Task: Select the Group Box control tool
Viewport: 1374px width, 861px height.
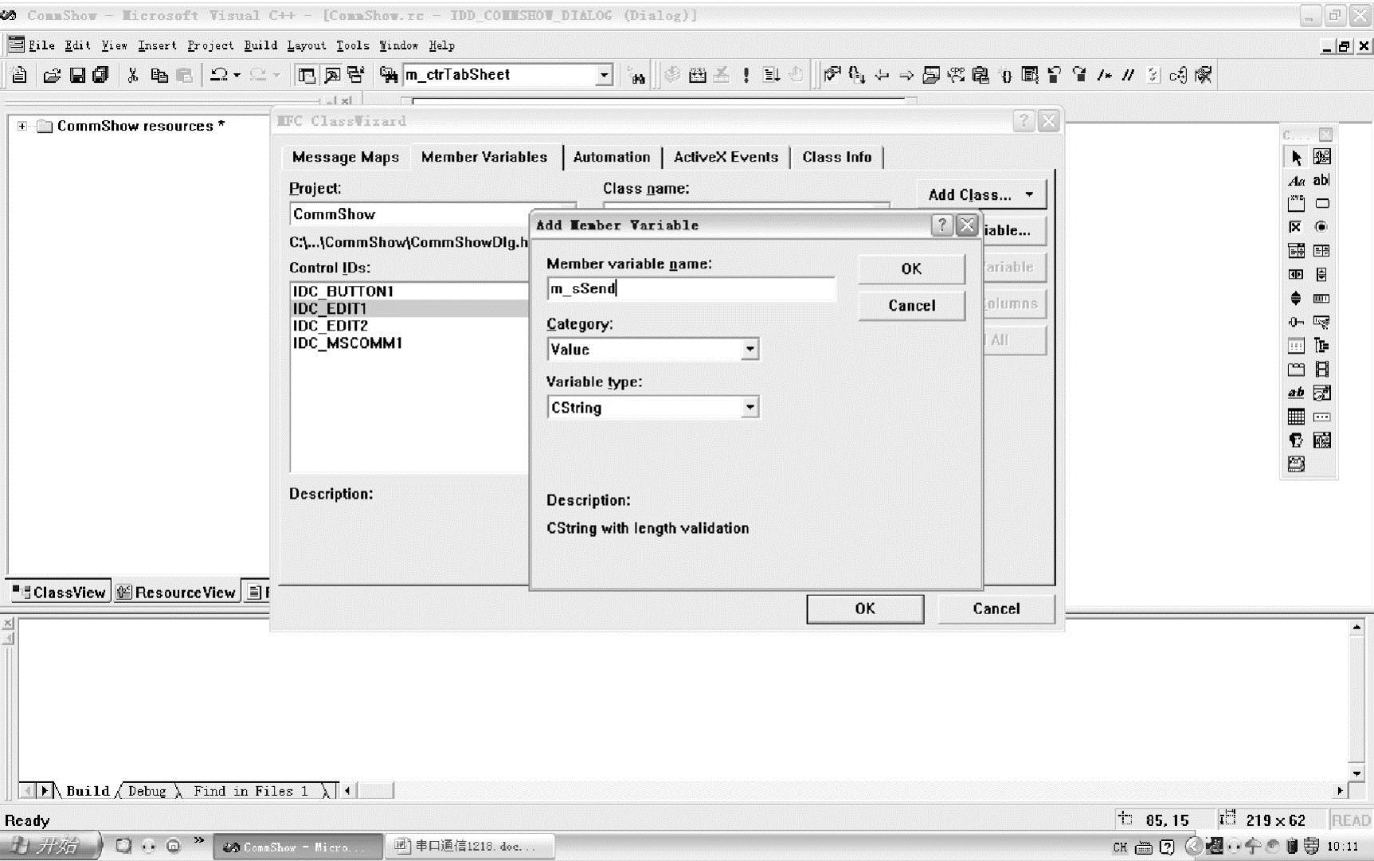Action: pyautogui.click(x=1296, y=204)
